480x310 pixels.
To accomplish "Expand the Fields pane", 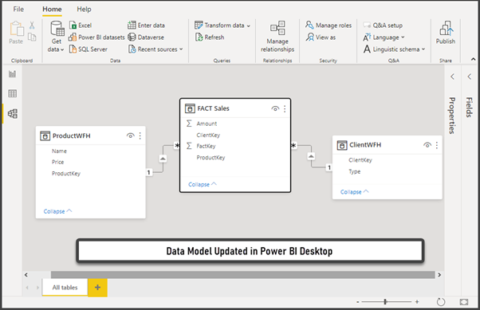I will 470,77.
